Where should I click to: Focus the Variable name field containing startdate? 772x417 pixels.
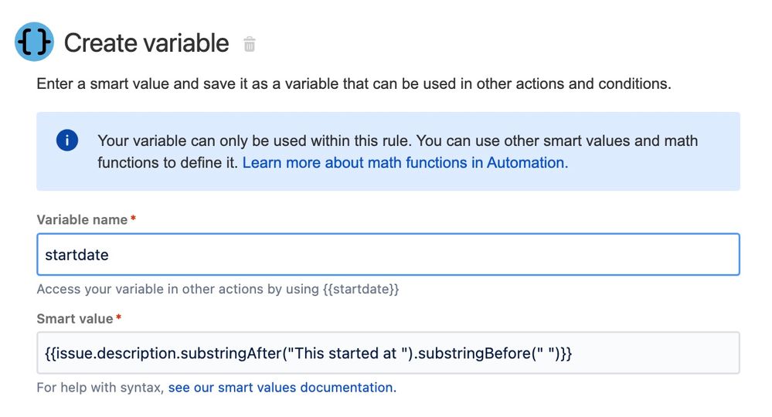tap(388, 255)
